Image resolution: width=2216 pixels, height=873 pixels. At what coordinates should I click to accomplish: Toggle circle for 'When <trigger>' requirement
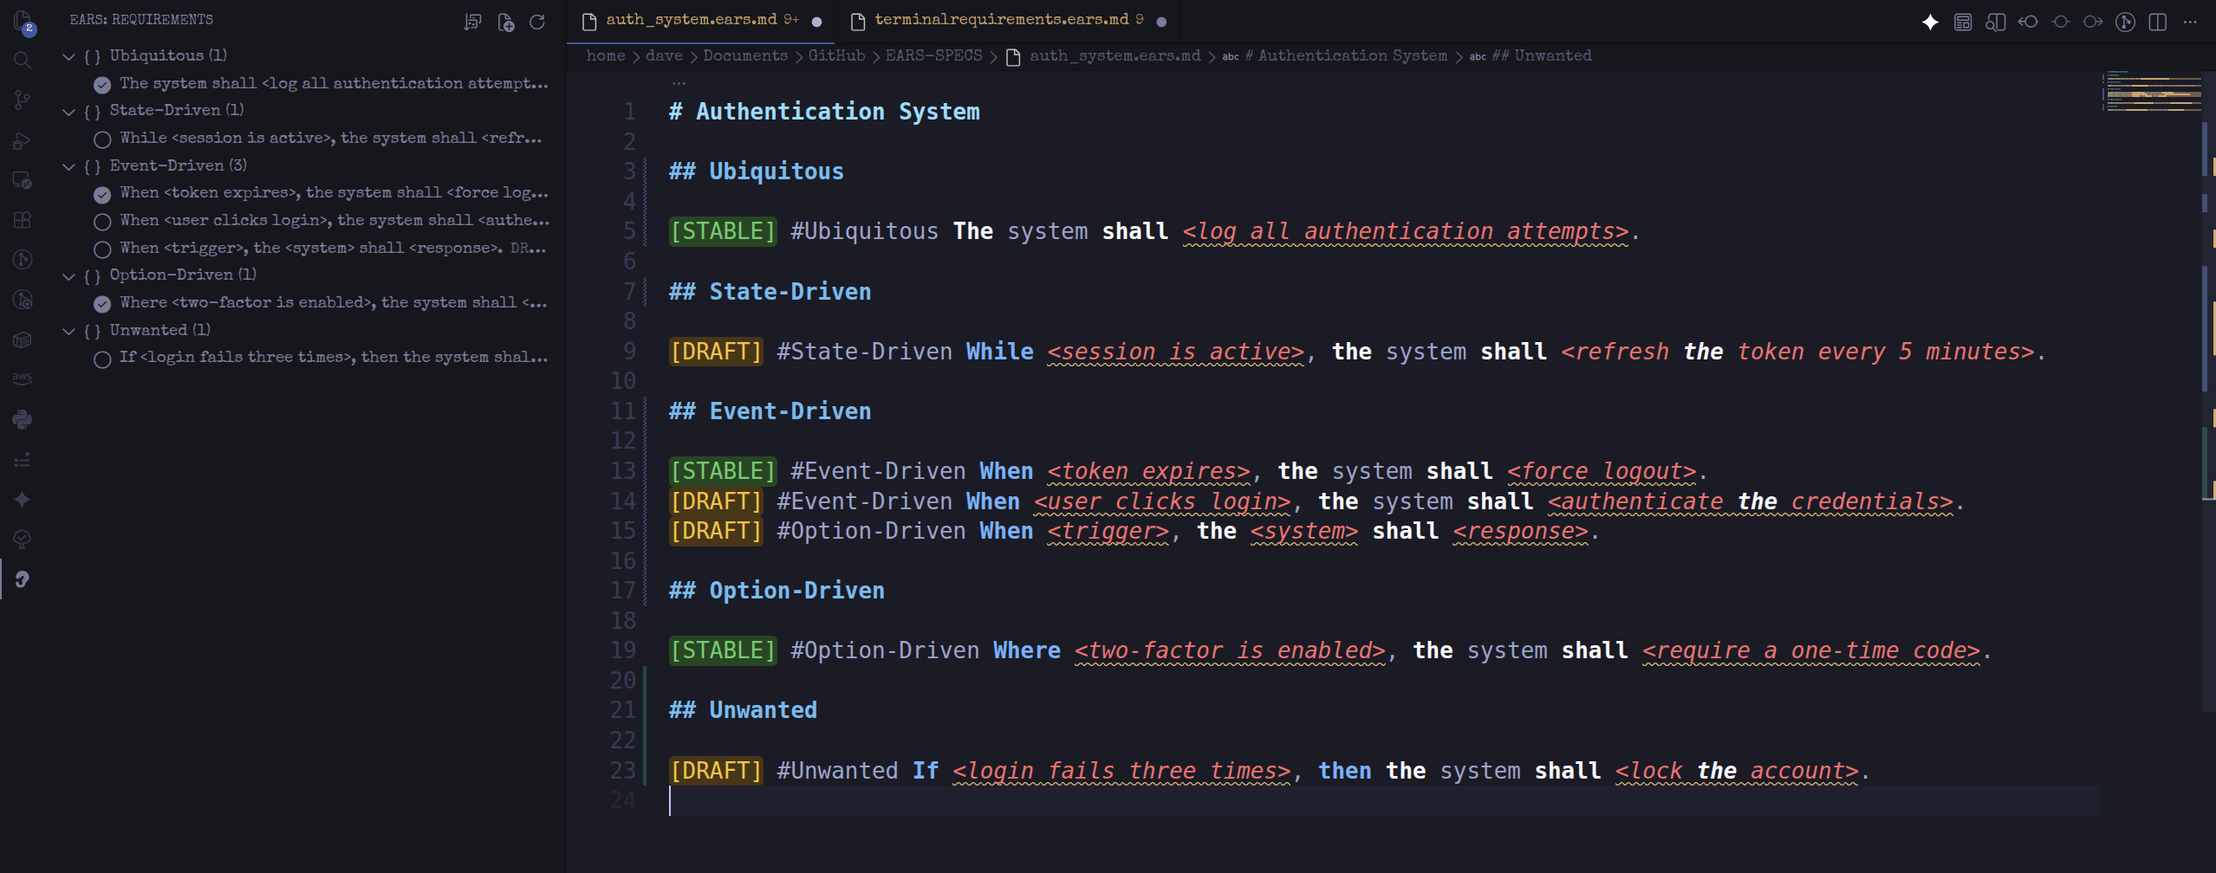102,249
